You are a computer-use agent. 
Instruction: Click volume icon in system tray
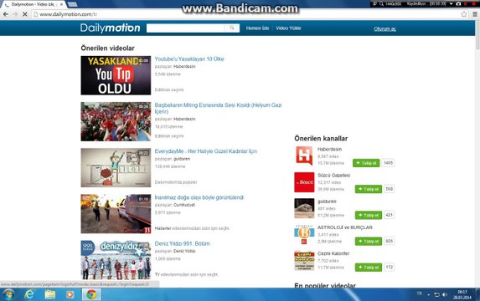click(x=445, y=294)
